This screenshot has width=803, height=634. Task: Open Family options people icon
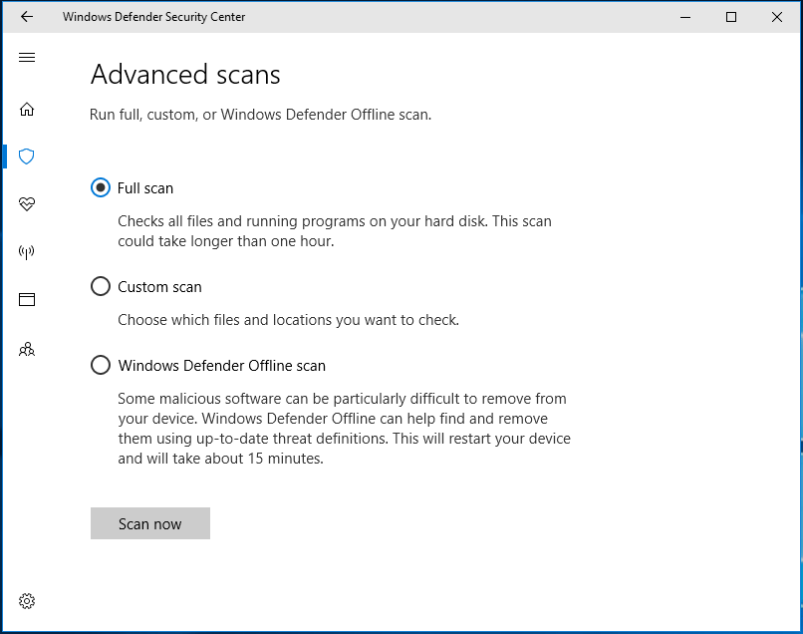(x=27, y=350)
